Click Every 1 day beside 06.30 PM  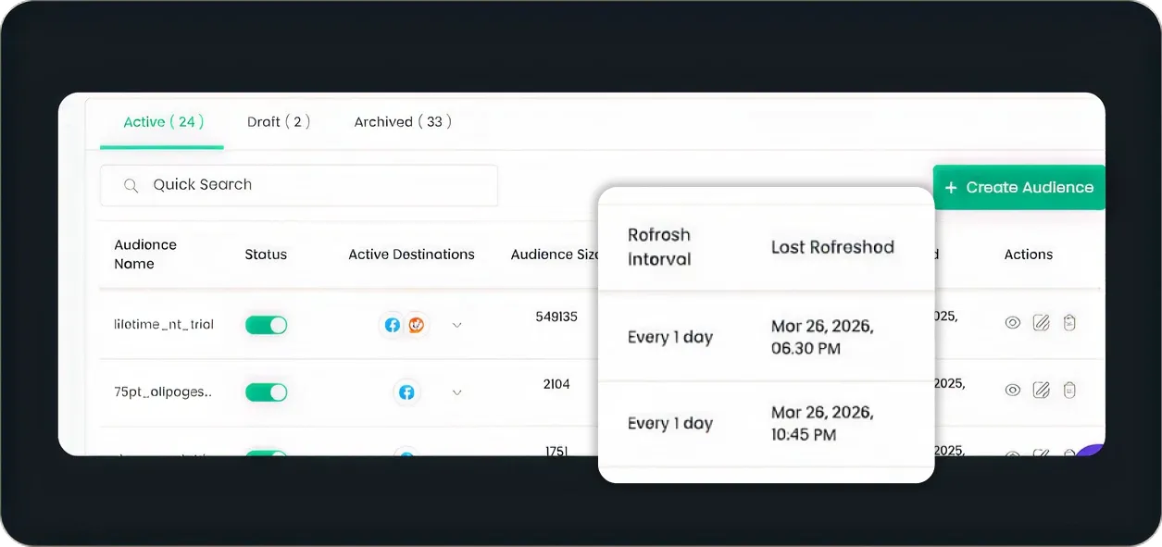[670, 337]
